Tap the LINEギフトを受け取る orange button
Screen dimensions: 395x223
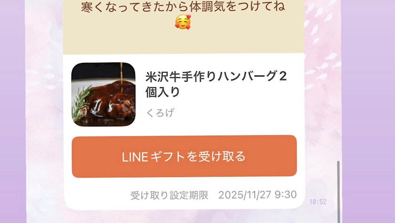(x=184, y=156)
